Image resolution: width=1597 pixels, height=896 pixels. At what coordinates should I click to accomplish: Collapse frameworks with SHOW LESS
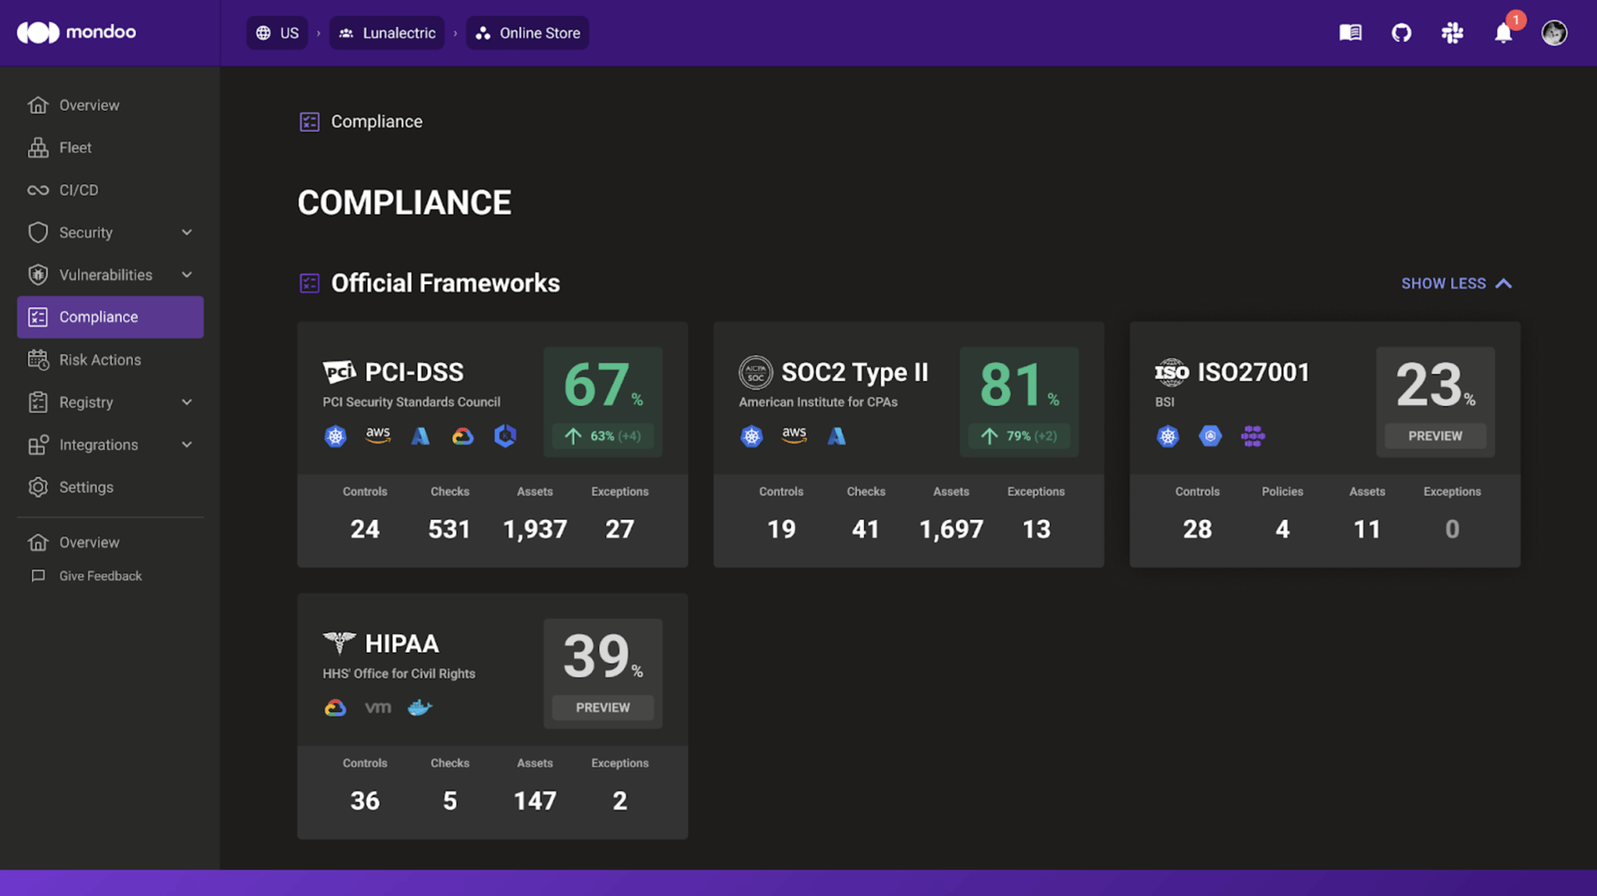click(x=1456, y=283)
